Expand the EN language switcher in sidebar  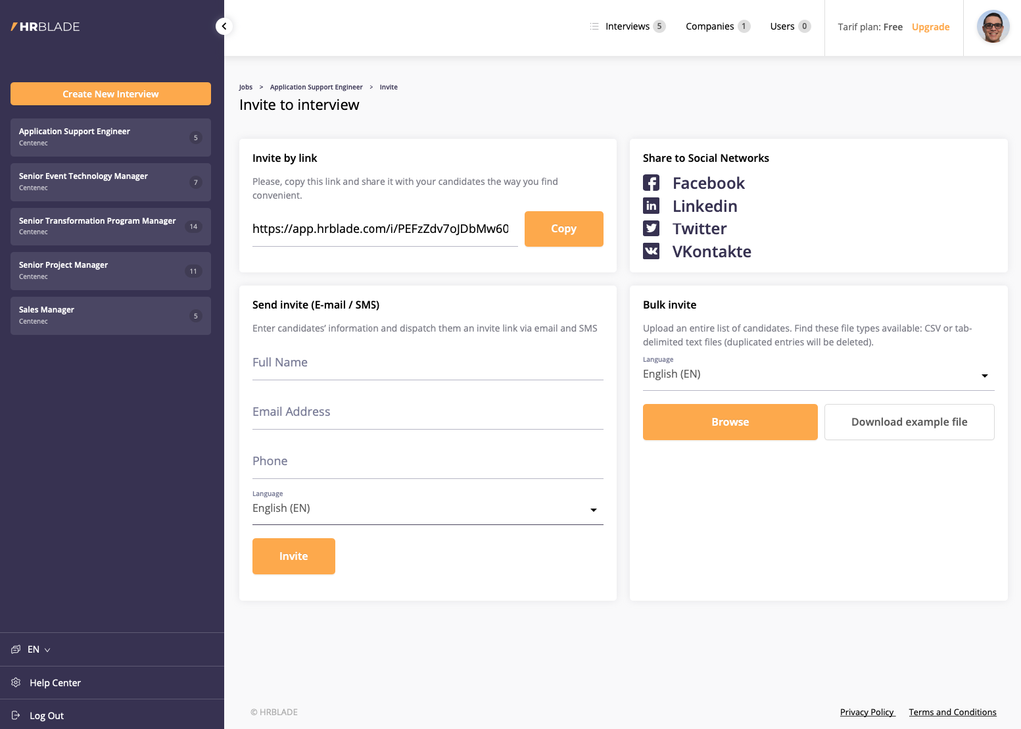pyautogui.click(x=38, y=649)
